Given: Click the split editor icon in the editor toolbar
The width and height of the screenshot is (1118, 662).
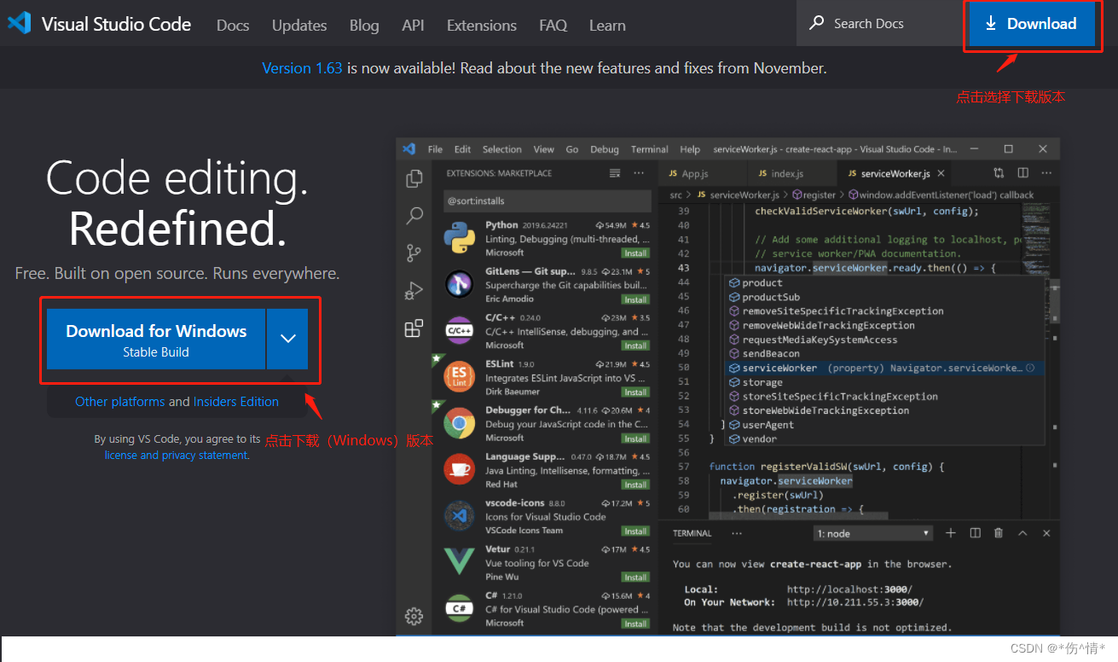Looking at the screenshot, I should click(1022, 173).
